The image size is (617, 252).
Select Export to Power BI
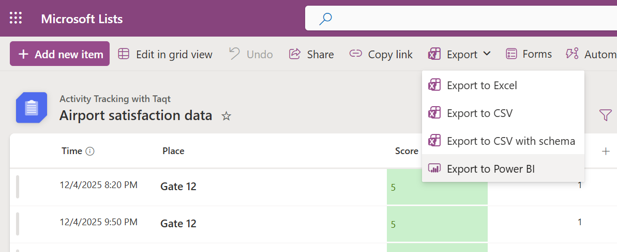[503, 169]
